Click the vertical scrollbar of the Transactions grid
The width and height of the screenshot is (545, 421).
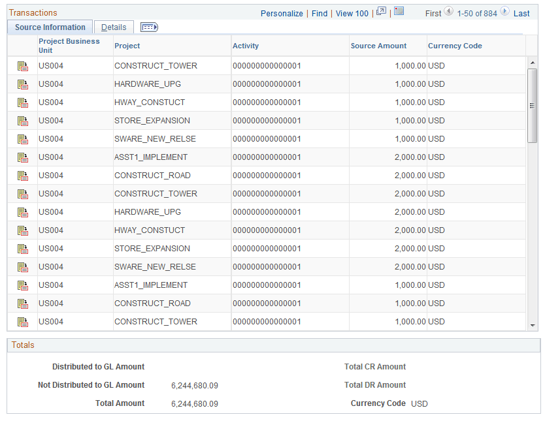pyautogui.click(x=531, y=104)
